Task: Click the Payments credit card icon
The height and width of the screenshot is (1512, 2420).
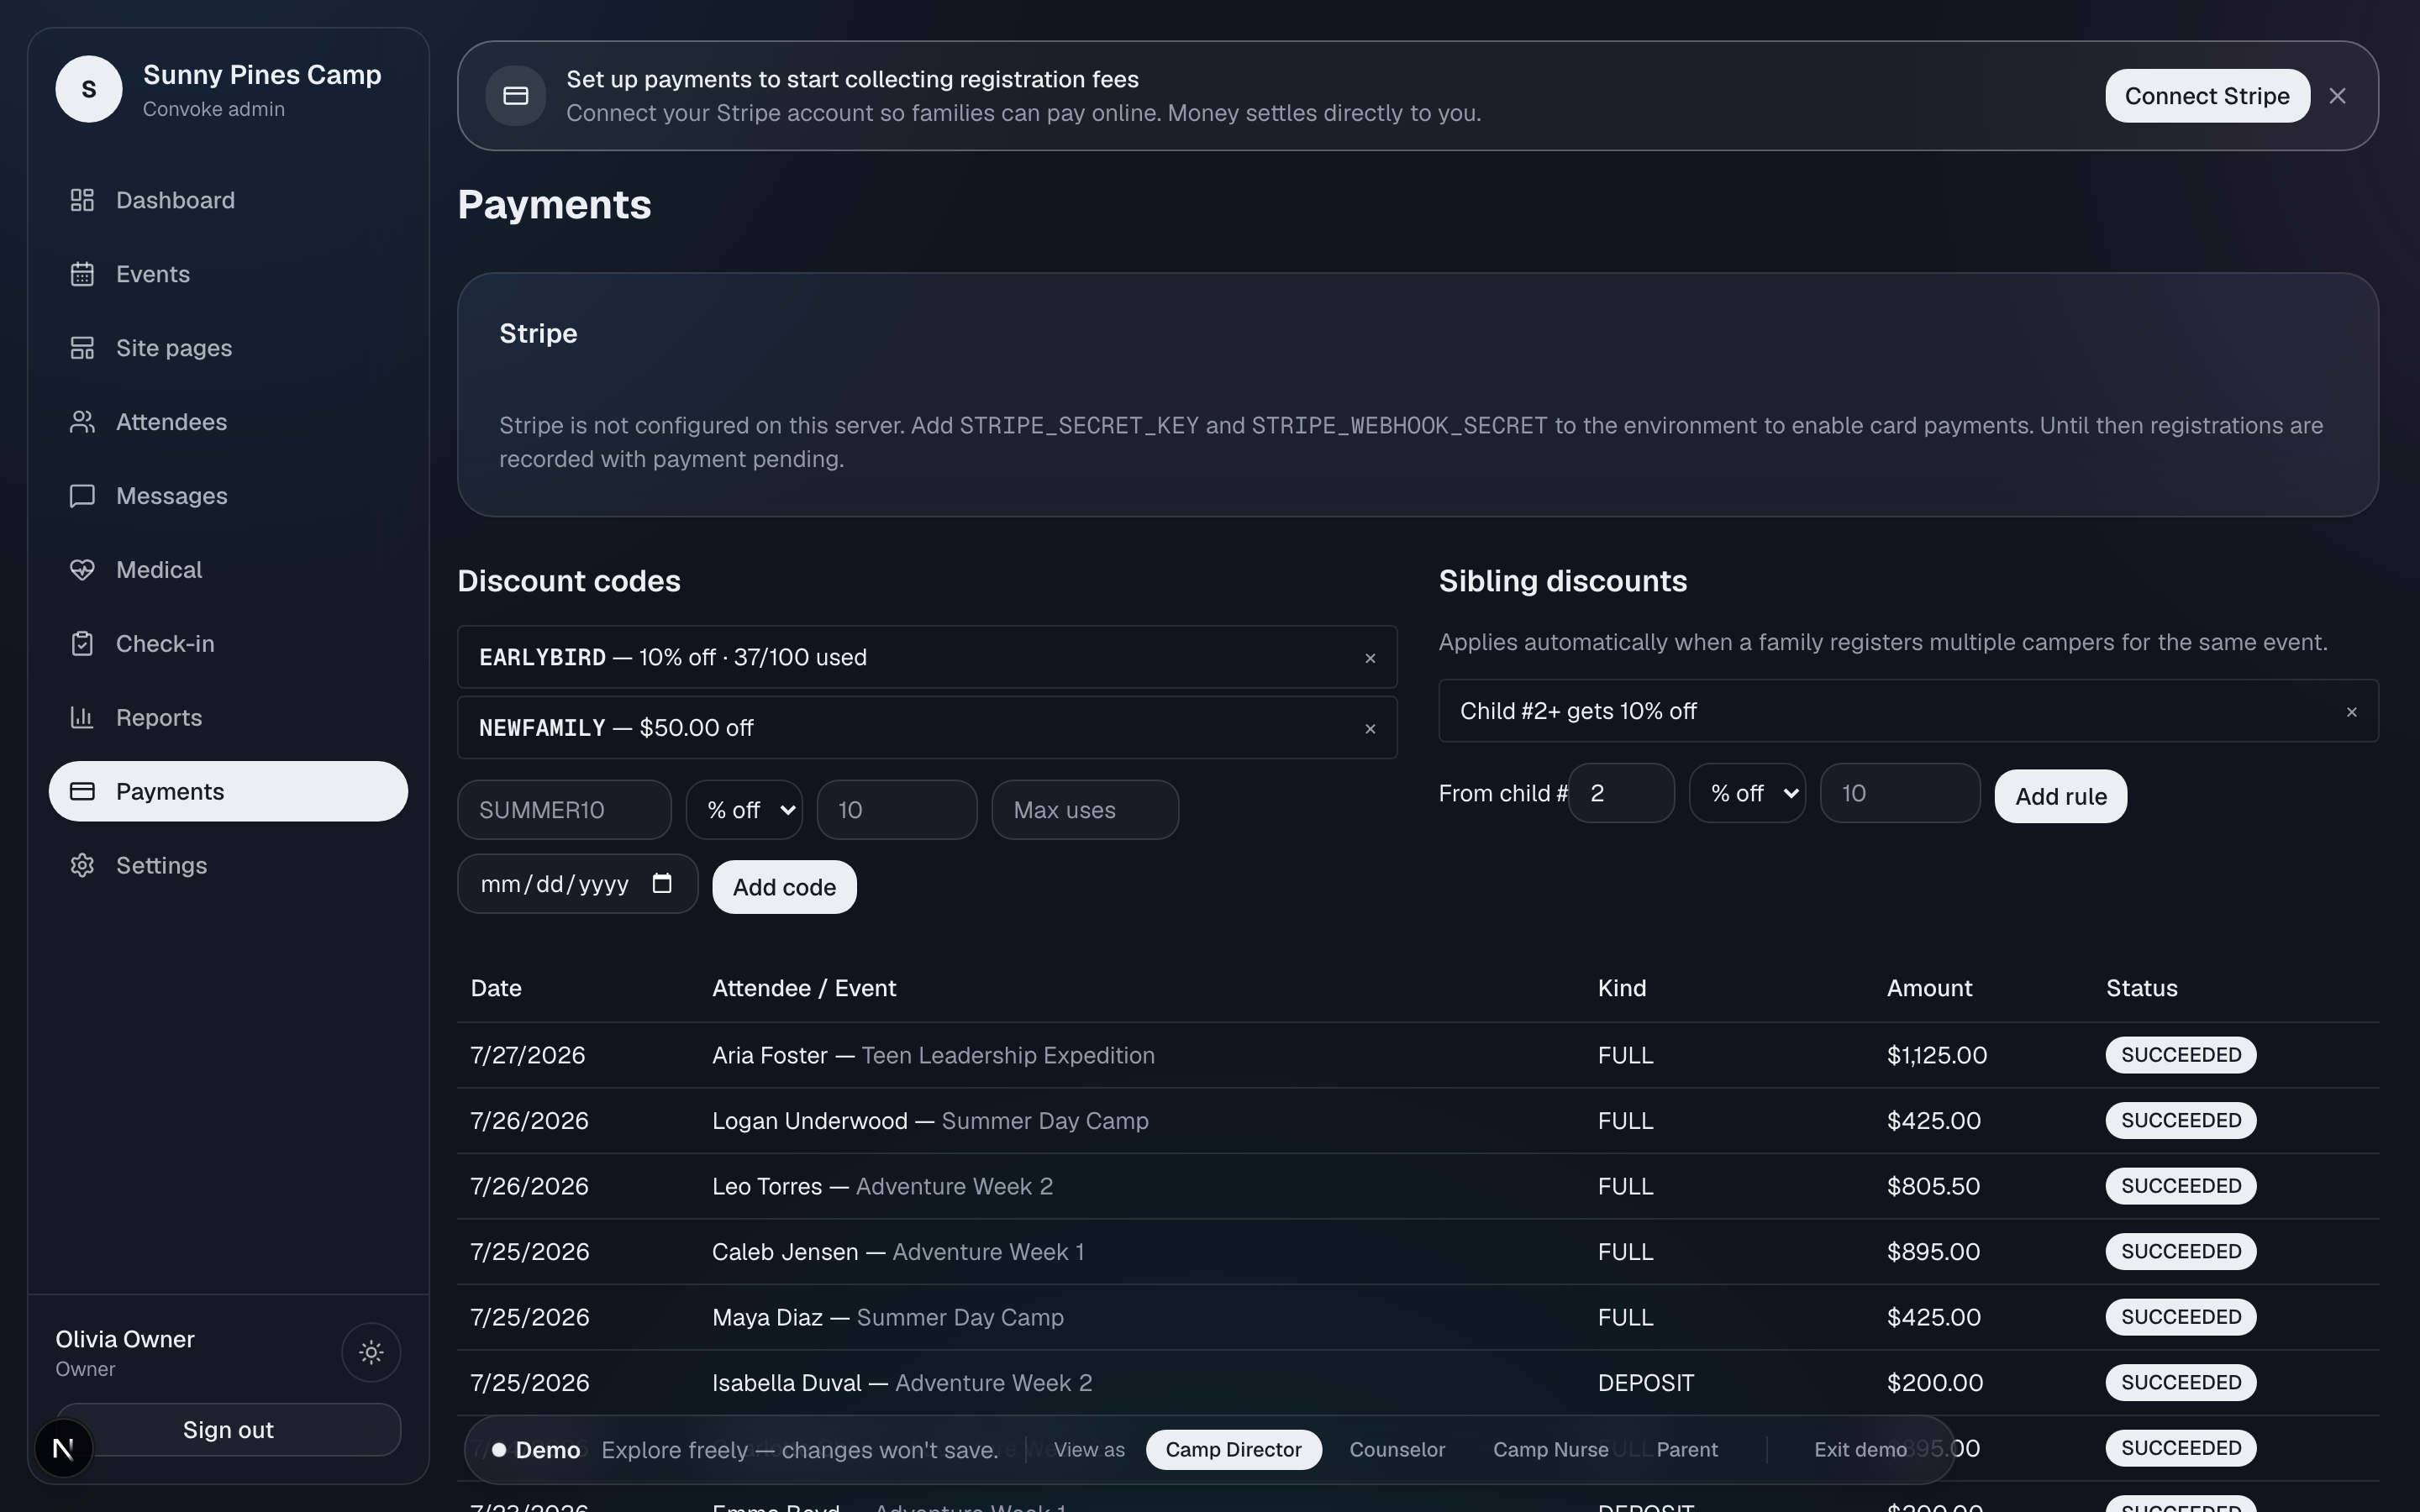Action: coord(82,792)
